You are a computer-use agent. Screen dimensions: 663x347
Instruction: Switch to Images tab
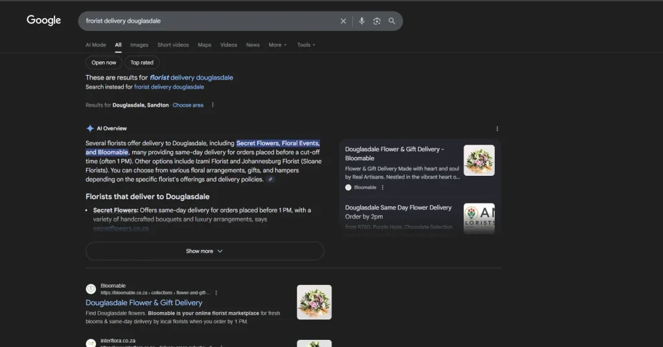coord(139,45)
